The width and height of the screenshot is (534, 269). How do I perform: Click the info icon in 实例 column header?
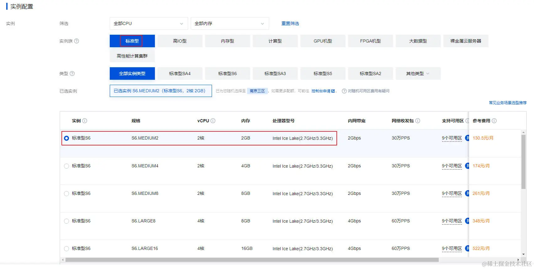coord(85,121)
